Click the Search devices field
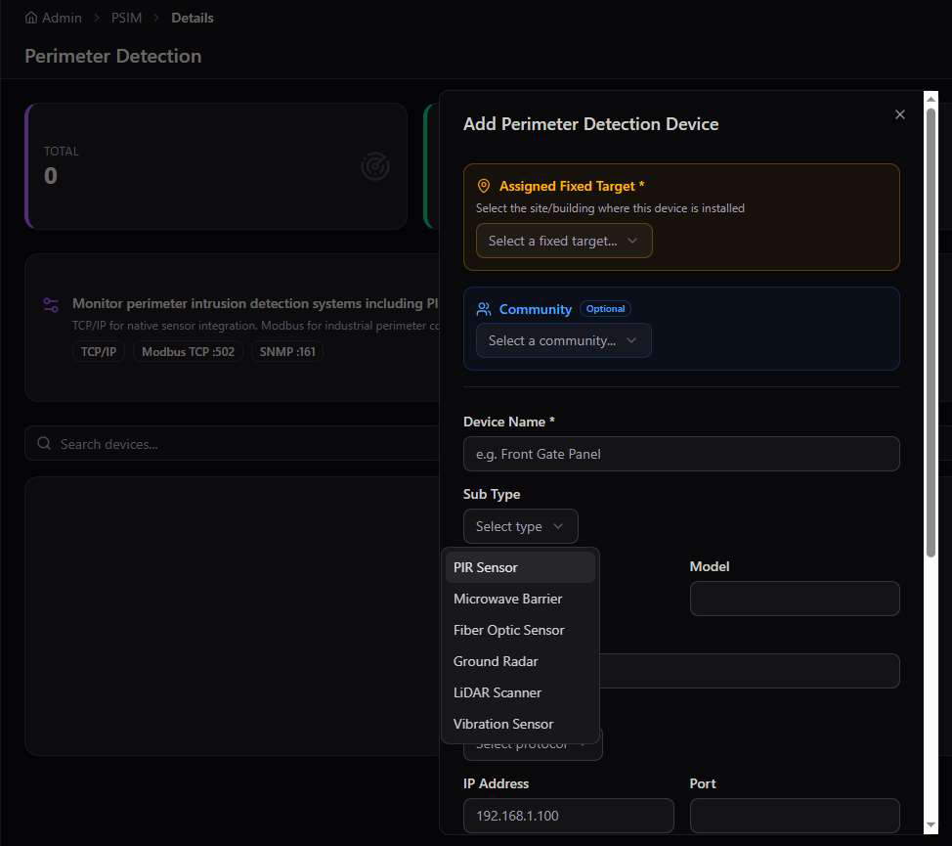The width and height of the screenshot is (952, 846). [x=232, y=443]
